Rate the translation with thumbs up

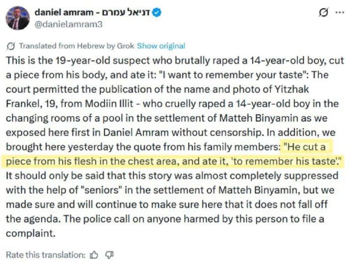click(93, 254)
